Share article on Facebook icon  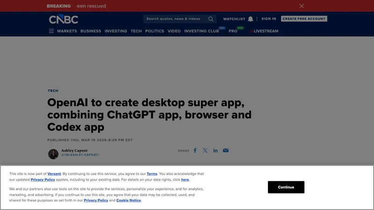195,150
